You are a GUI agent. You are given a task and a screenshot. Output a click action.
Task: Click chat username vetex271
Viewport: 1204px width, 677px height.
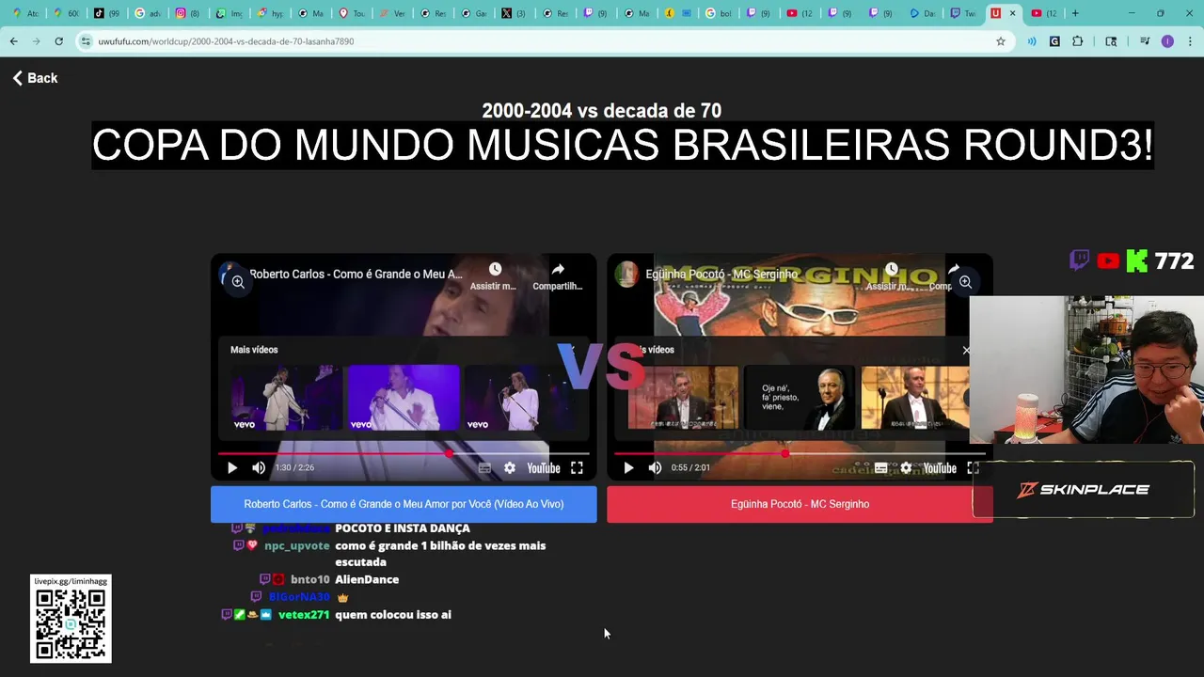click(x=304, y=615)
